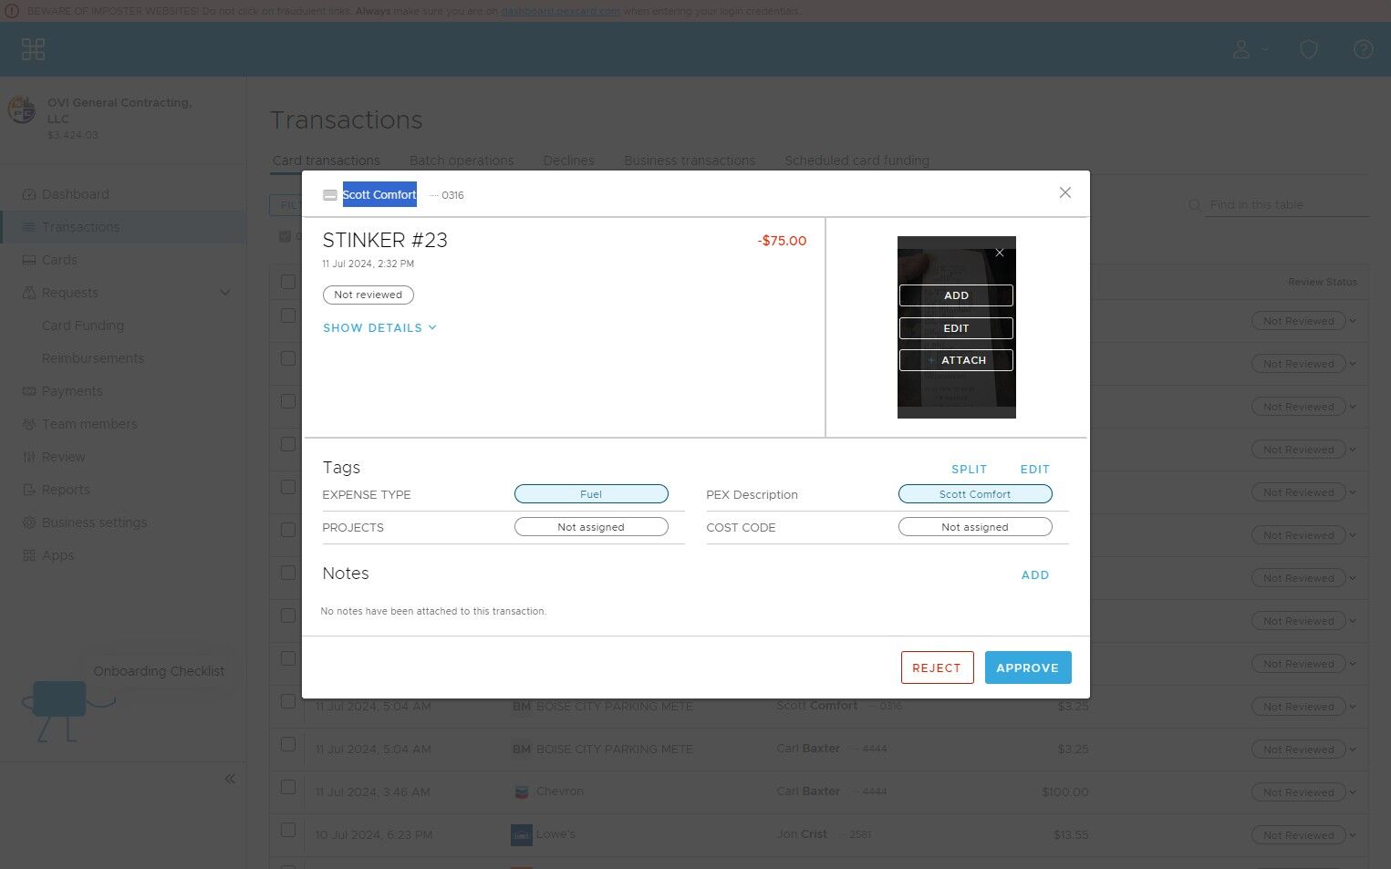Open Dashboard in the sidebar
The image size is (1391, 869).
coord(75,194)
